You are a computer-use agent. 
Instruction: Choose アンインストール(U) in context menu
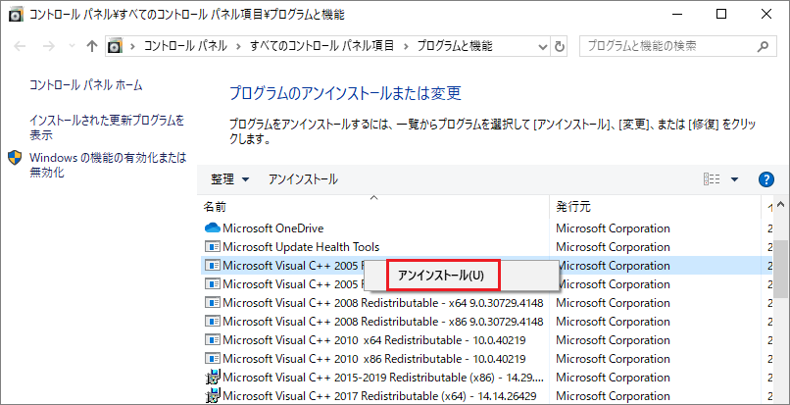tap(443, 276)
